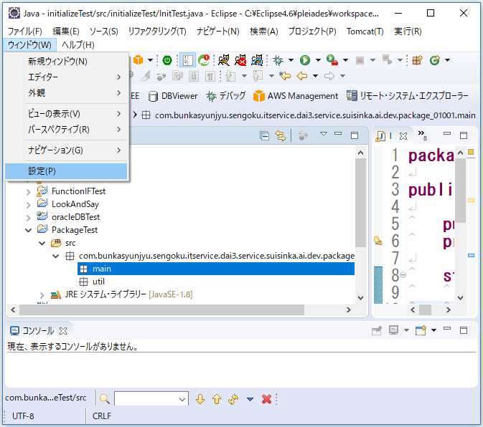Select 新規ウィンドウ(N) menu entry
The width and height of the screenshot is (483, 427).
(66, 61)
